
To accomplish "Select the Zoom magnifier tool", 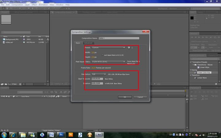I will pos(11,9).
